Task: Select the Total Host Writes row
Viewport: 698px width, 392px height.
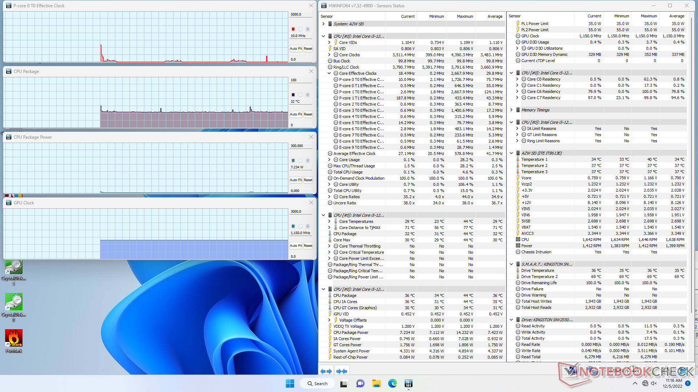Action: 597,301
